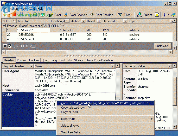Screen dimensions: 178x136
Task: Click the TimeStart column header
Action: point(33,21)
